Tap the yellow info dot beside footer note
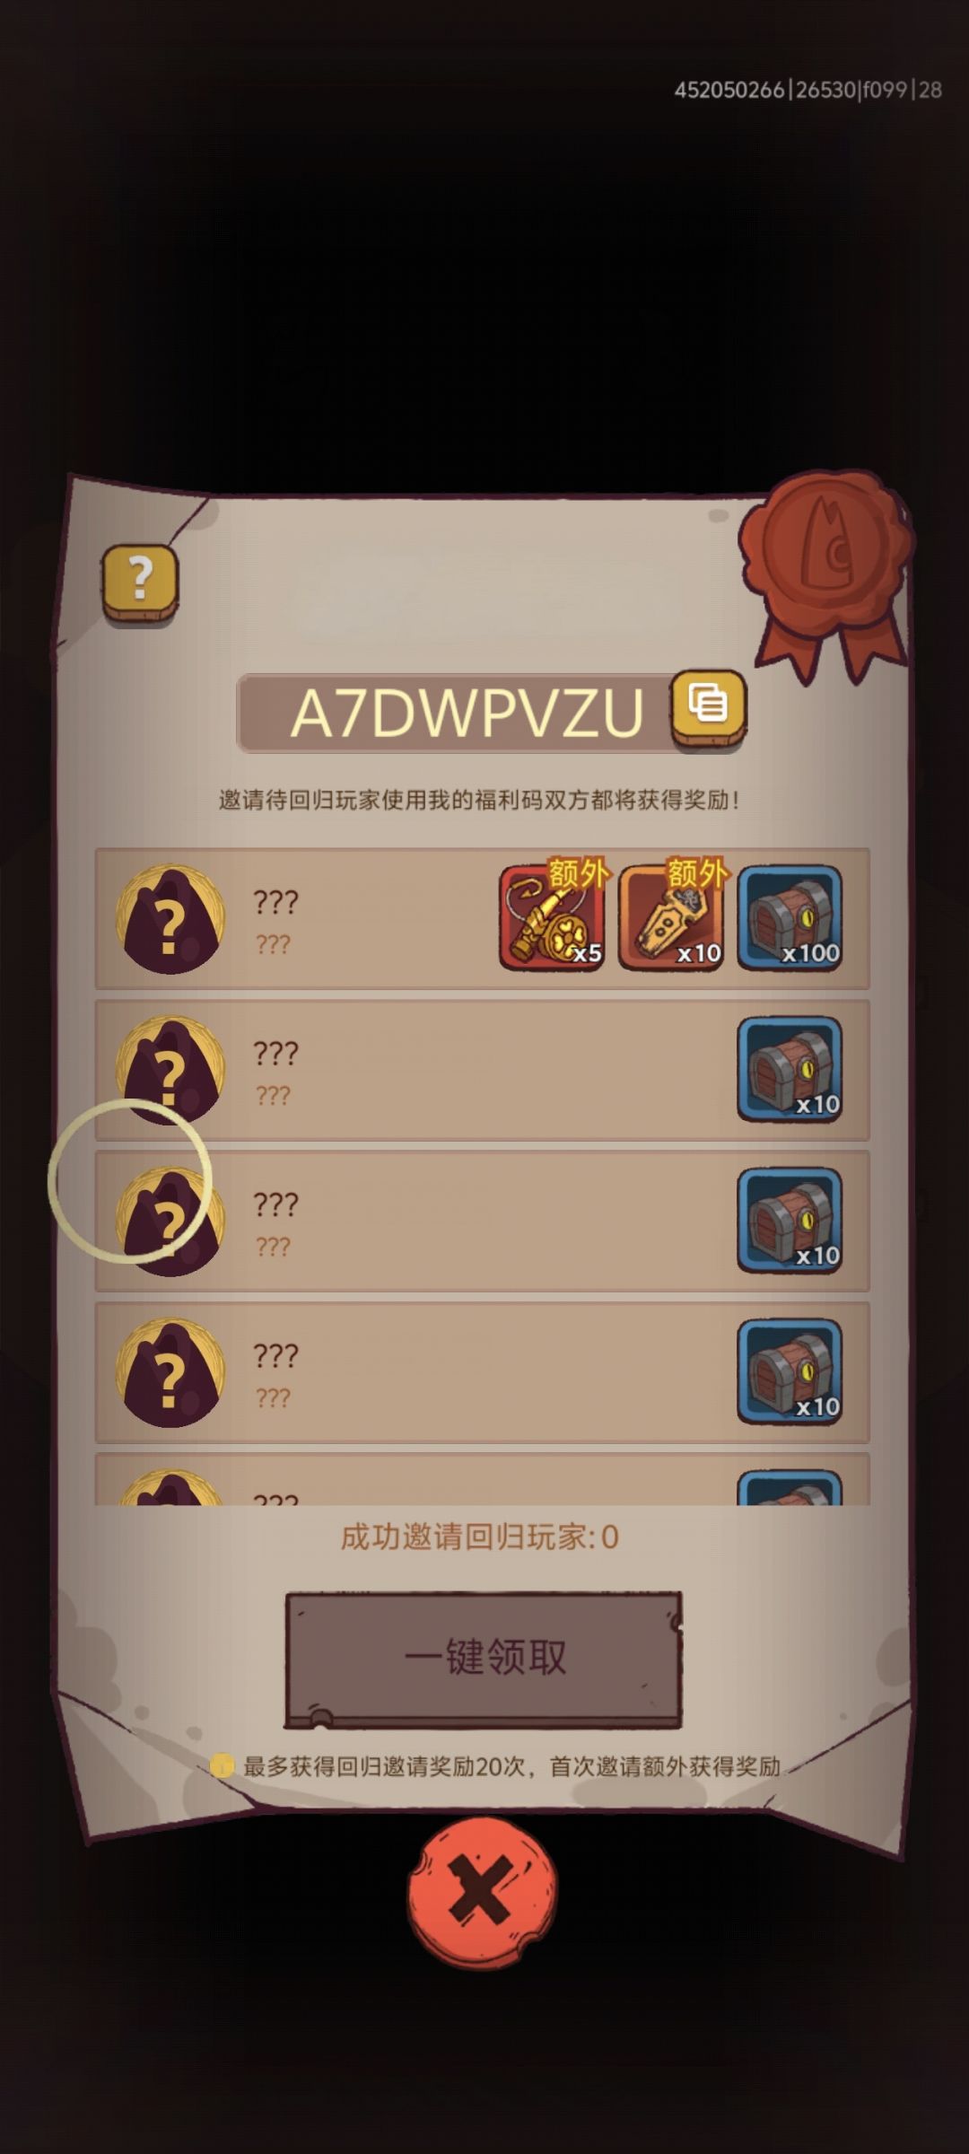 point(222,1766)
